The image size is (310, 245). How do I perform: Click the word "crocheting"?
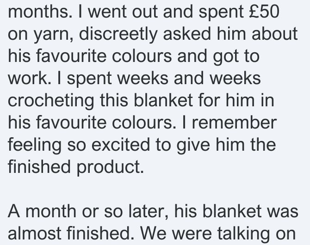(51, 101)
